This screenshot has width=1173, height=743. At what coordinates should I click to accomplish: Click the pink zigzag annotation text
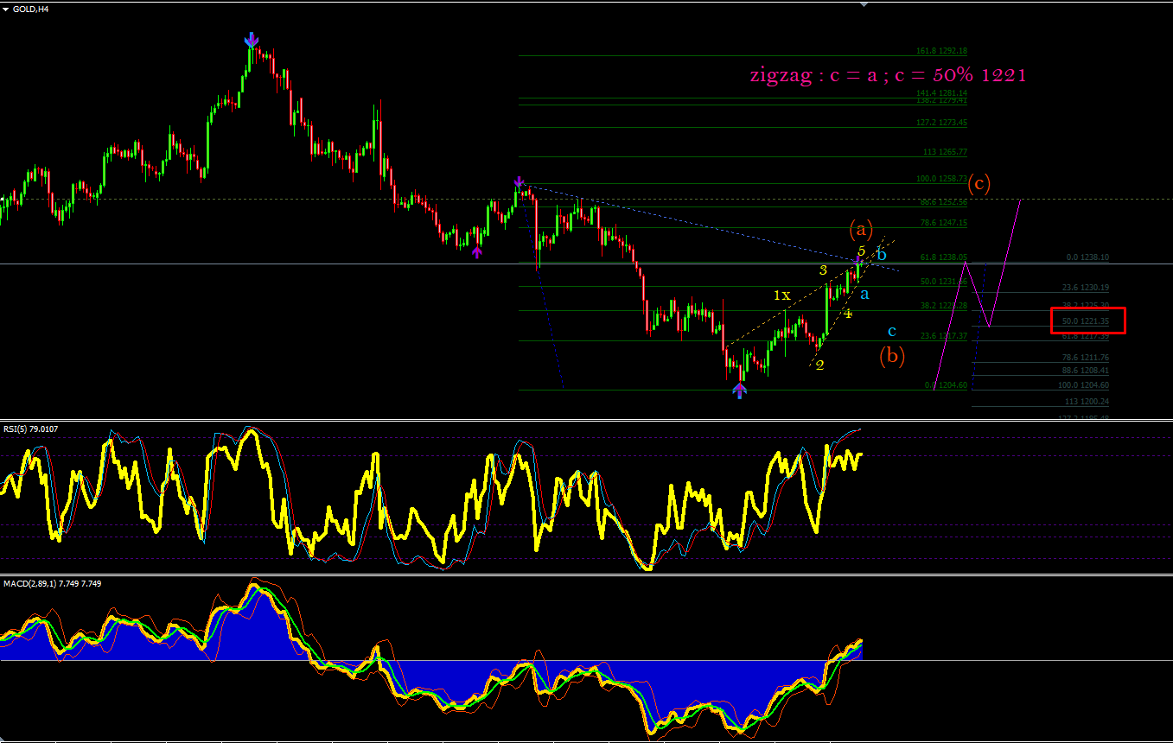(888, 75)
